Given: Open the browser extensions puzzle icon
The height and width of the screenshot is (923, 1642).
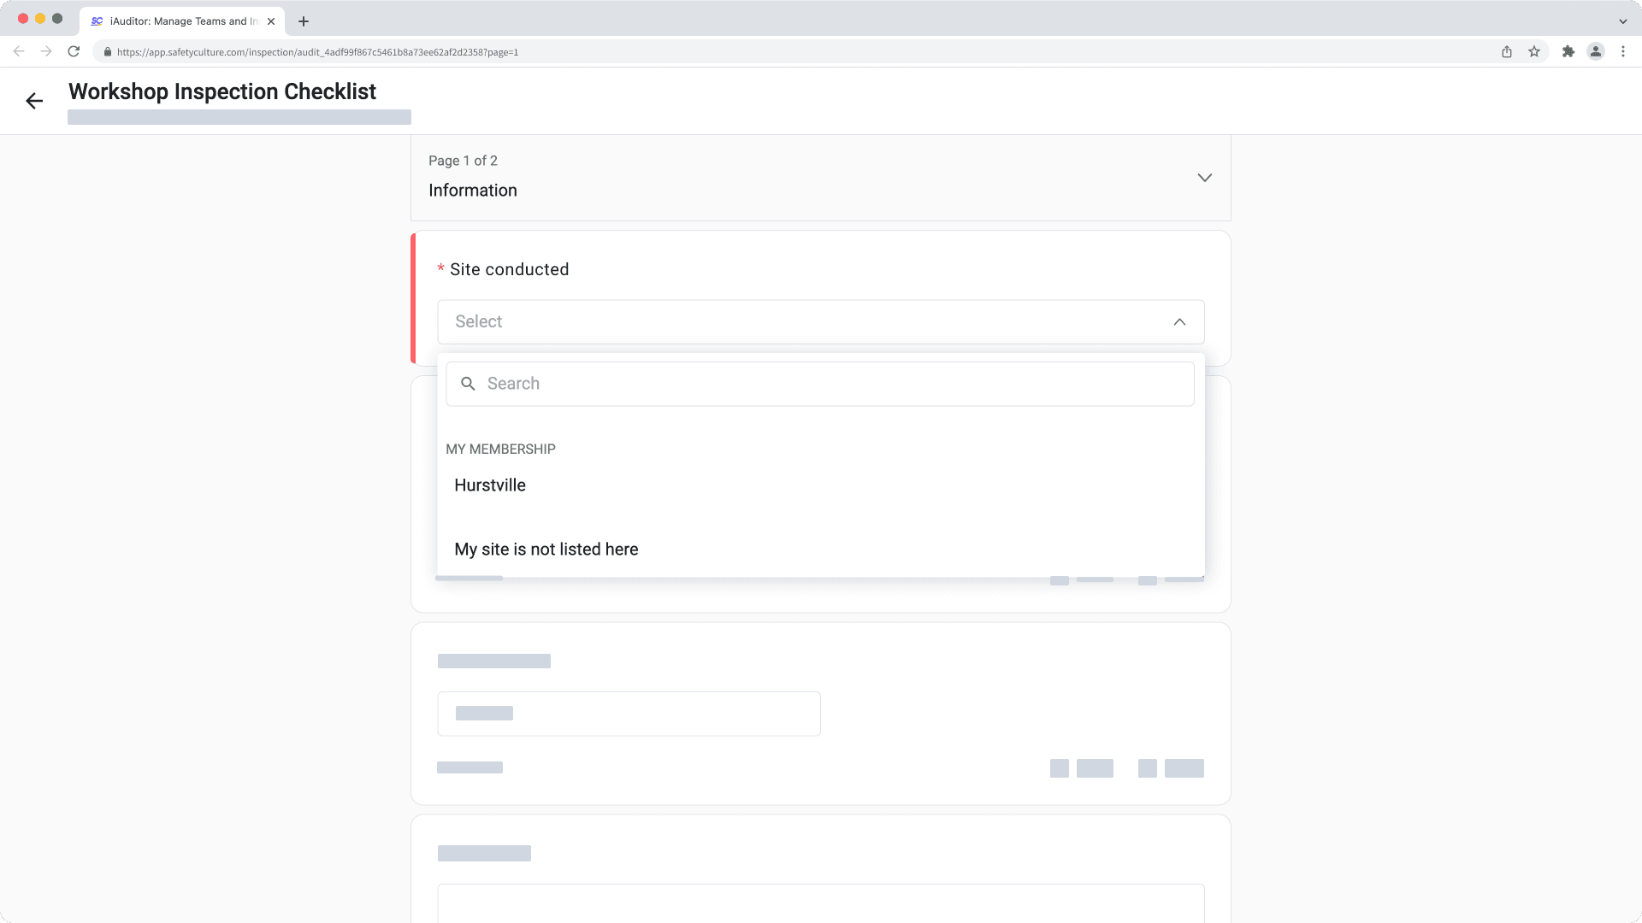Looking at the screenshot, I should (x=1568, y=51).
